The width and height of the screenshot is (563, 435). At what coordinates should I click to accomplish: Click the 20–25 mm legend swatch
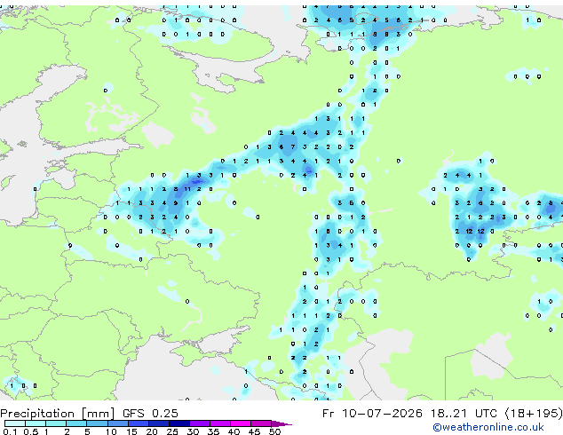click(158, 423)
